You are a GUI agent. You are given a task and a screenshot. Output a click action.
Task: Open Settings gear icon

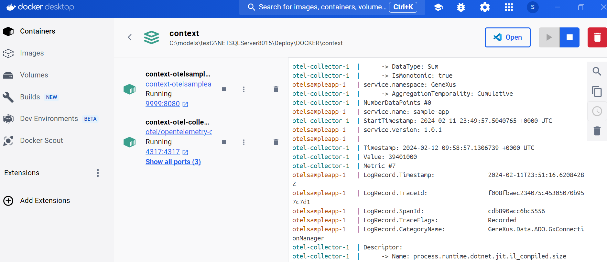point(485,7)
